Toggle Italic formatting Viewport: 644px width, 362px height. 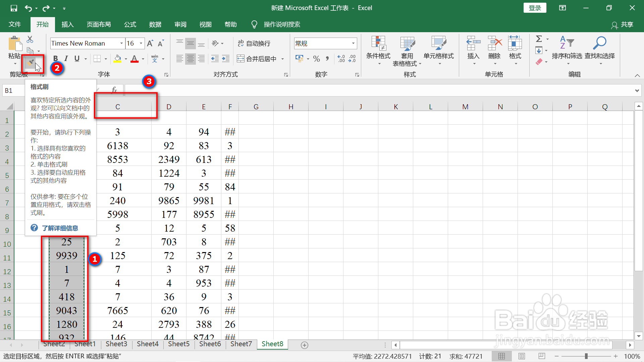pos(66,59)
